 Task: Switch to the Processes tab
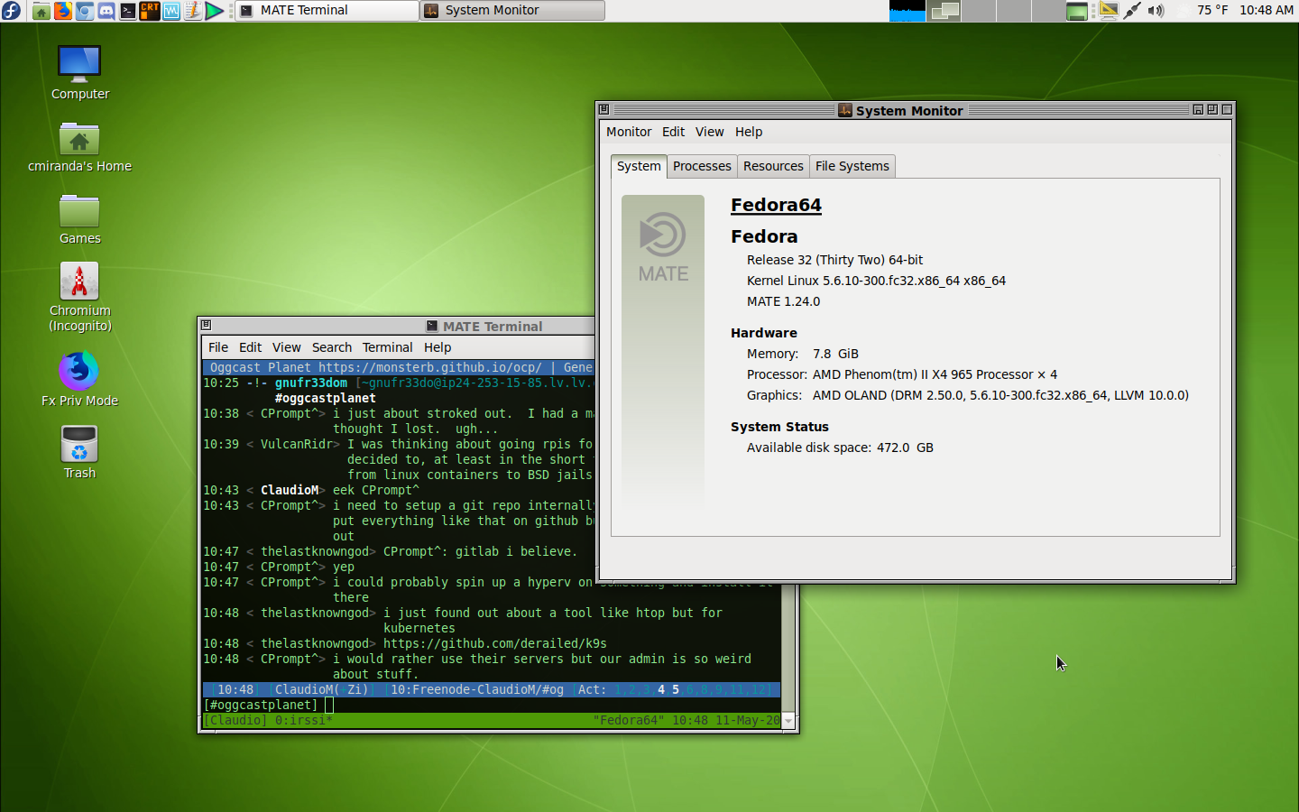(702, 166)
